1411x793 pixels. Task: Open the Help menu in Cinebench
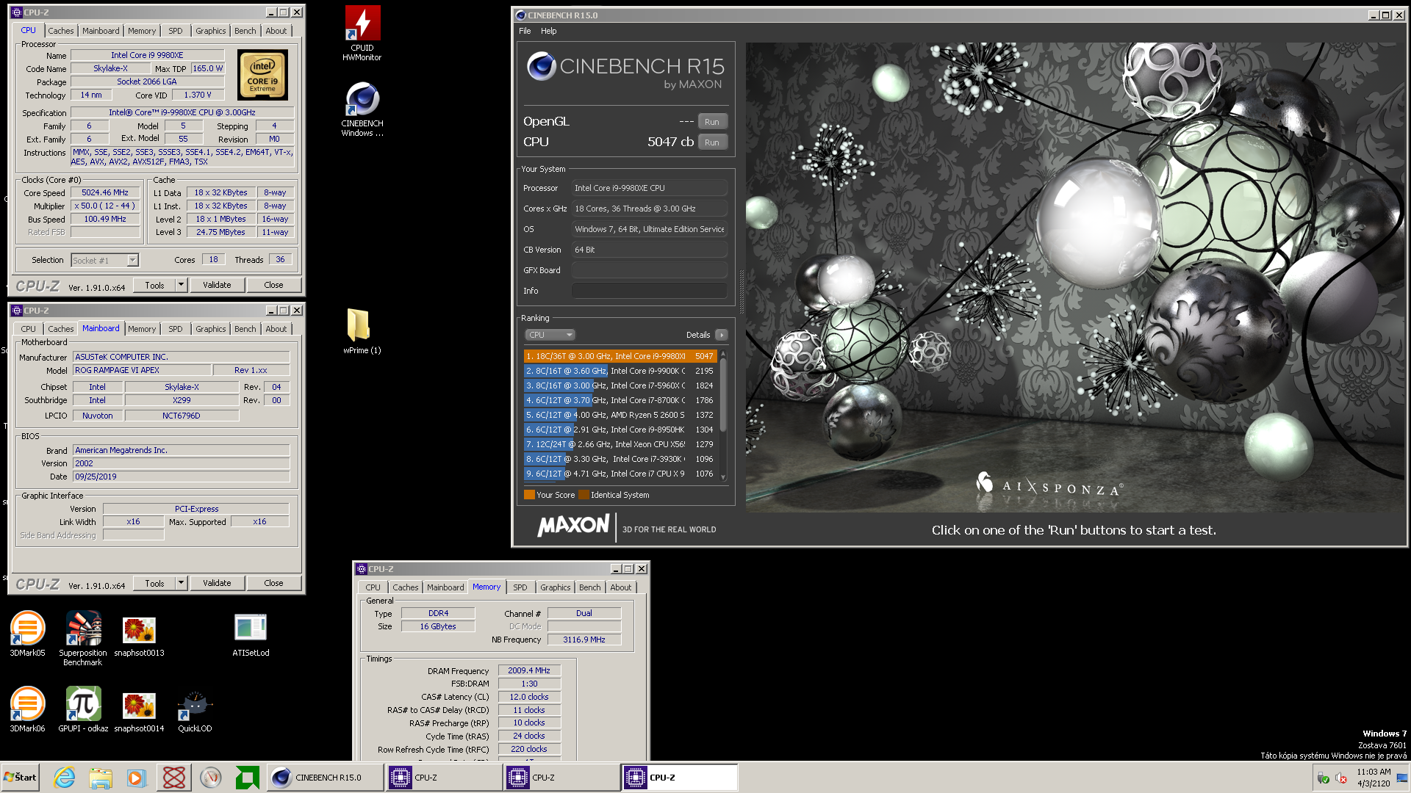pyautogui.click(x=548, y=31)
